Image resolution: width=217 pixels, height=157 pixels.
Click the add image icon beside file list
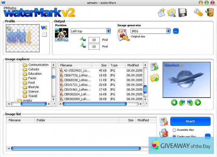154,67
